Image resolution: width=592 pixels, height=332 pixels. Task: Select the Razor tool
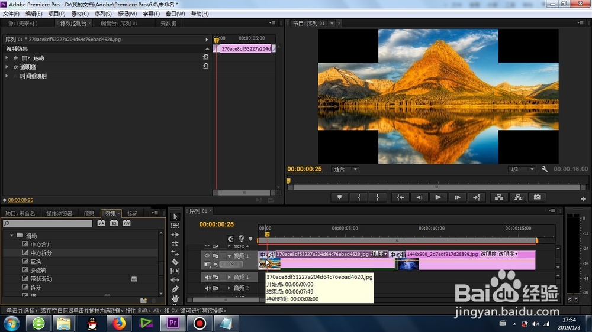pyautogui.click(x=175, y=262)
